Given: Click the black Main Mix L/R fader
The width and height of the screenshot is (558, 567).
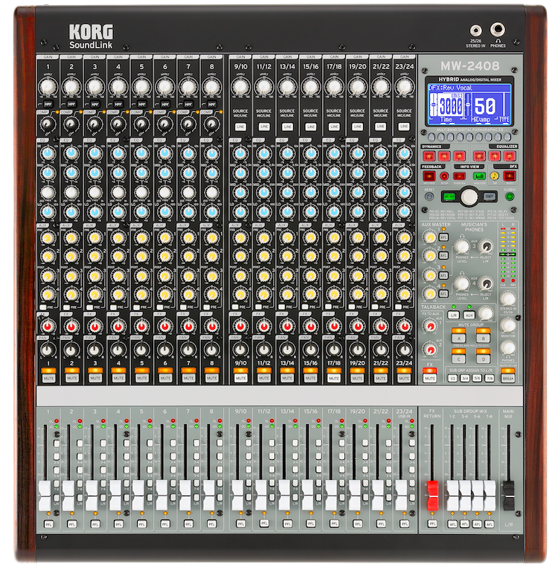Looking at the screenshot, I should [509, 496].
